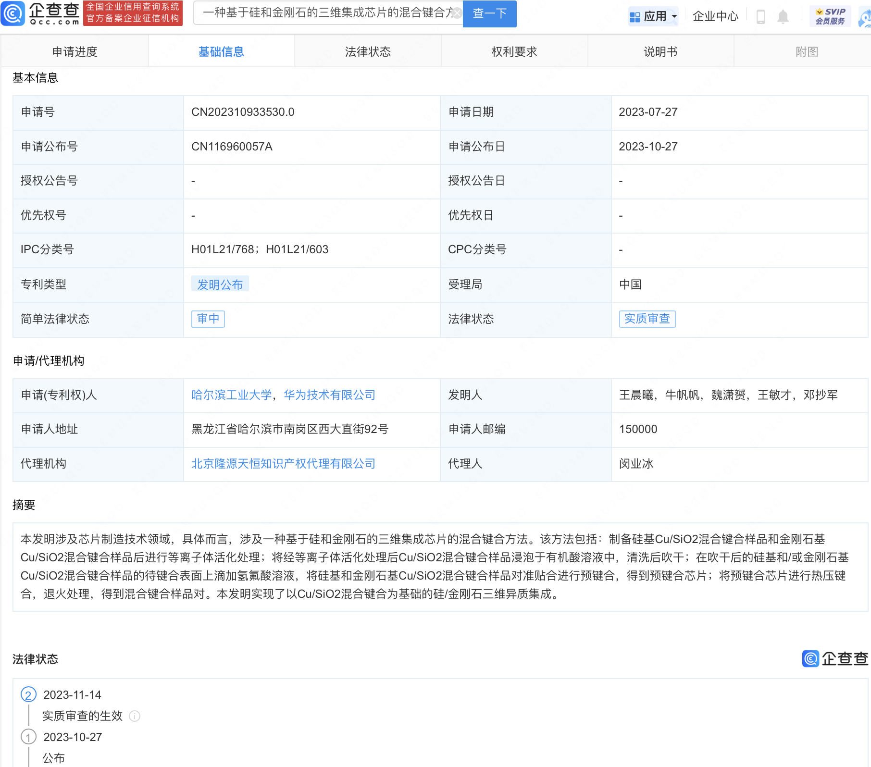Open SVIP member services
871x767 pixels.
coord(830,16)
